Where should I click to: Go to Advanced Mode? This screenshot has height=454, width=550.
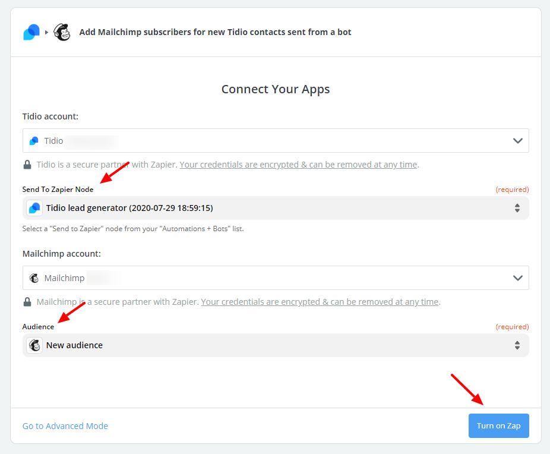[x=65, y=426]
